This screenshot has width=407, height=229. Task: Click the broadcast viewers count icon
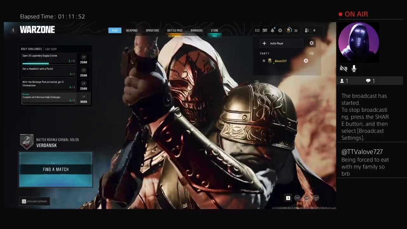point(342,81)
